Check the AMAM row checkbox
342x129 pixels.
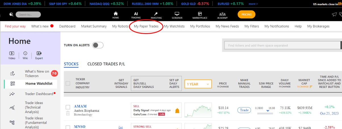tap(68, 107)
